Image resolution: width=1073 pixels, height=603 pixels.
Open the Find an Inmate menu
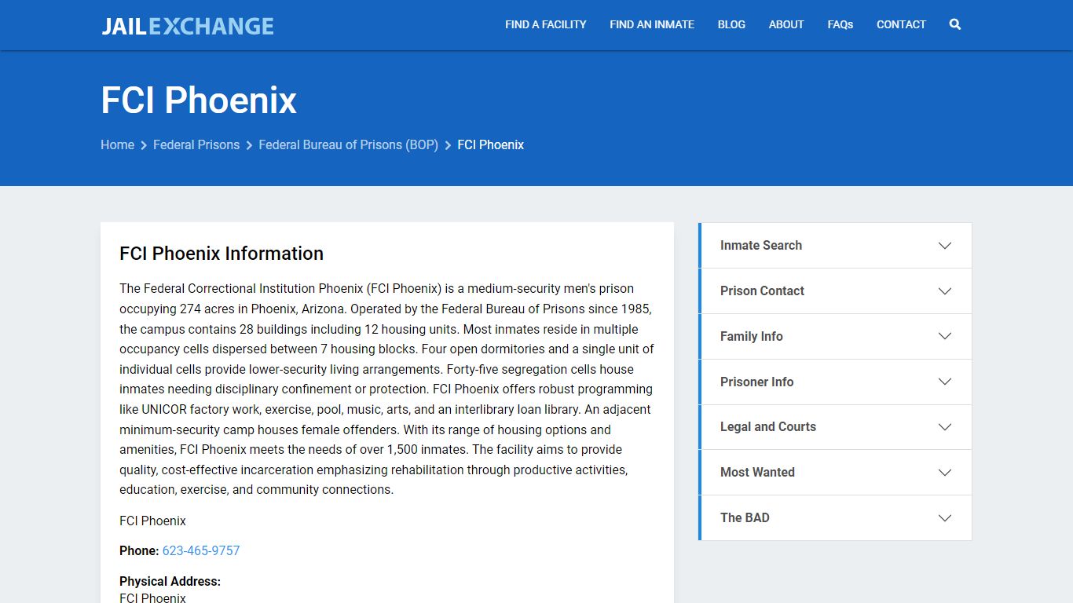pyautogui.click(x=652, y=24)
